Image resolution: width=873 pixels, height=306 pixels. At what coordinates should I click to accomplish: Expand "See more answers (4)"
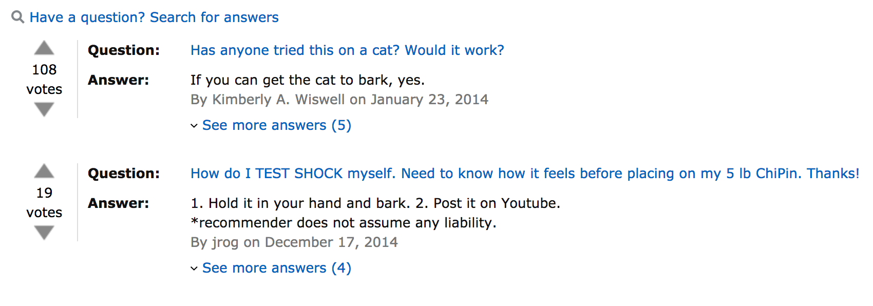(x=277, y=268)
